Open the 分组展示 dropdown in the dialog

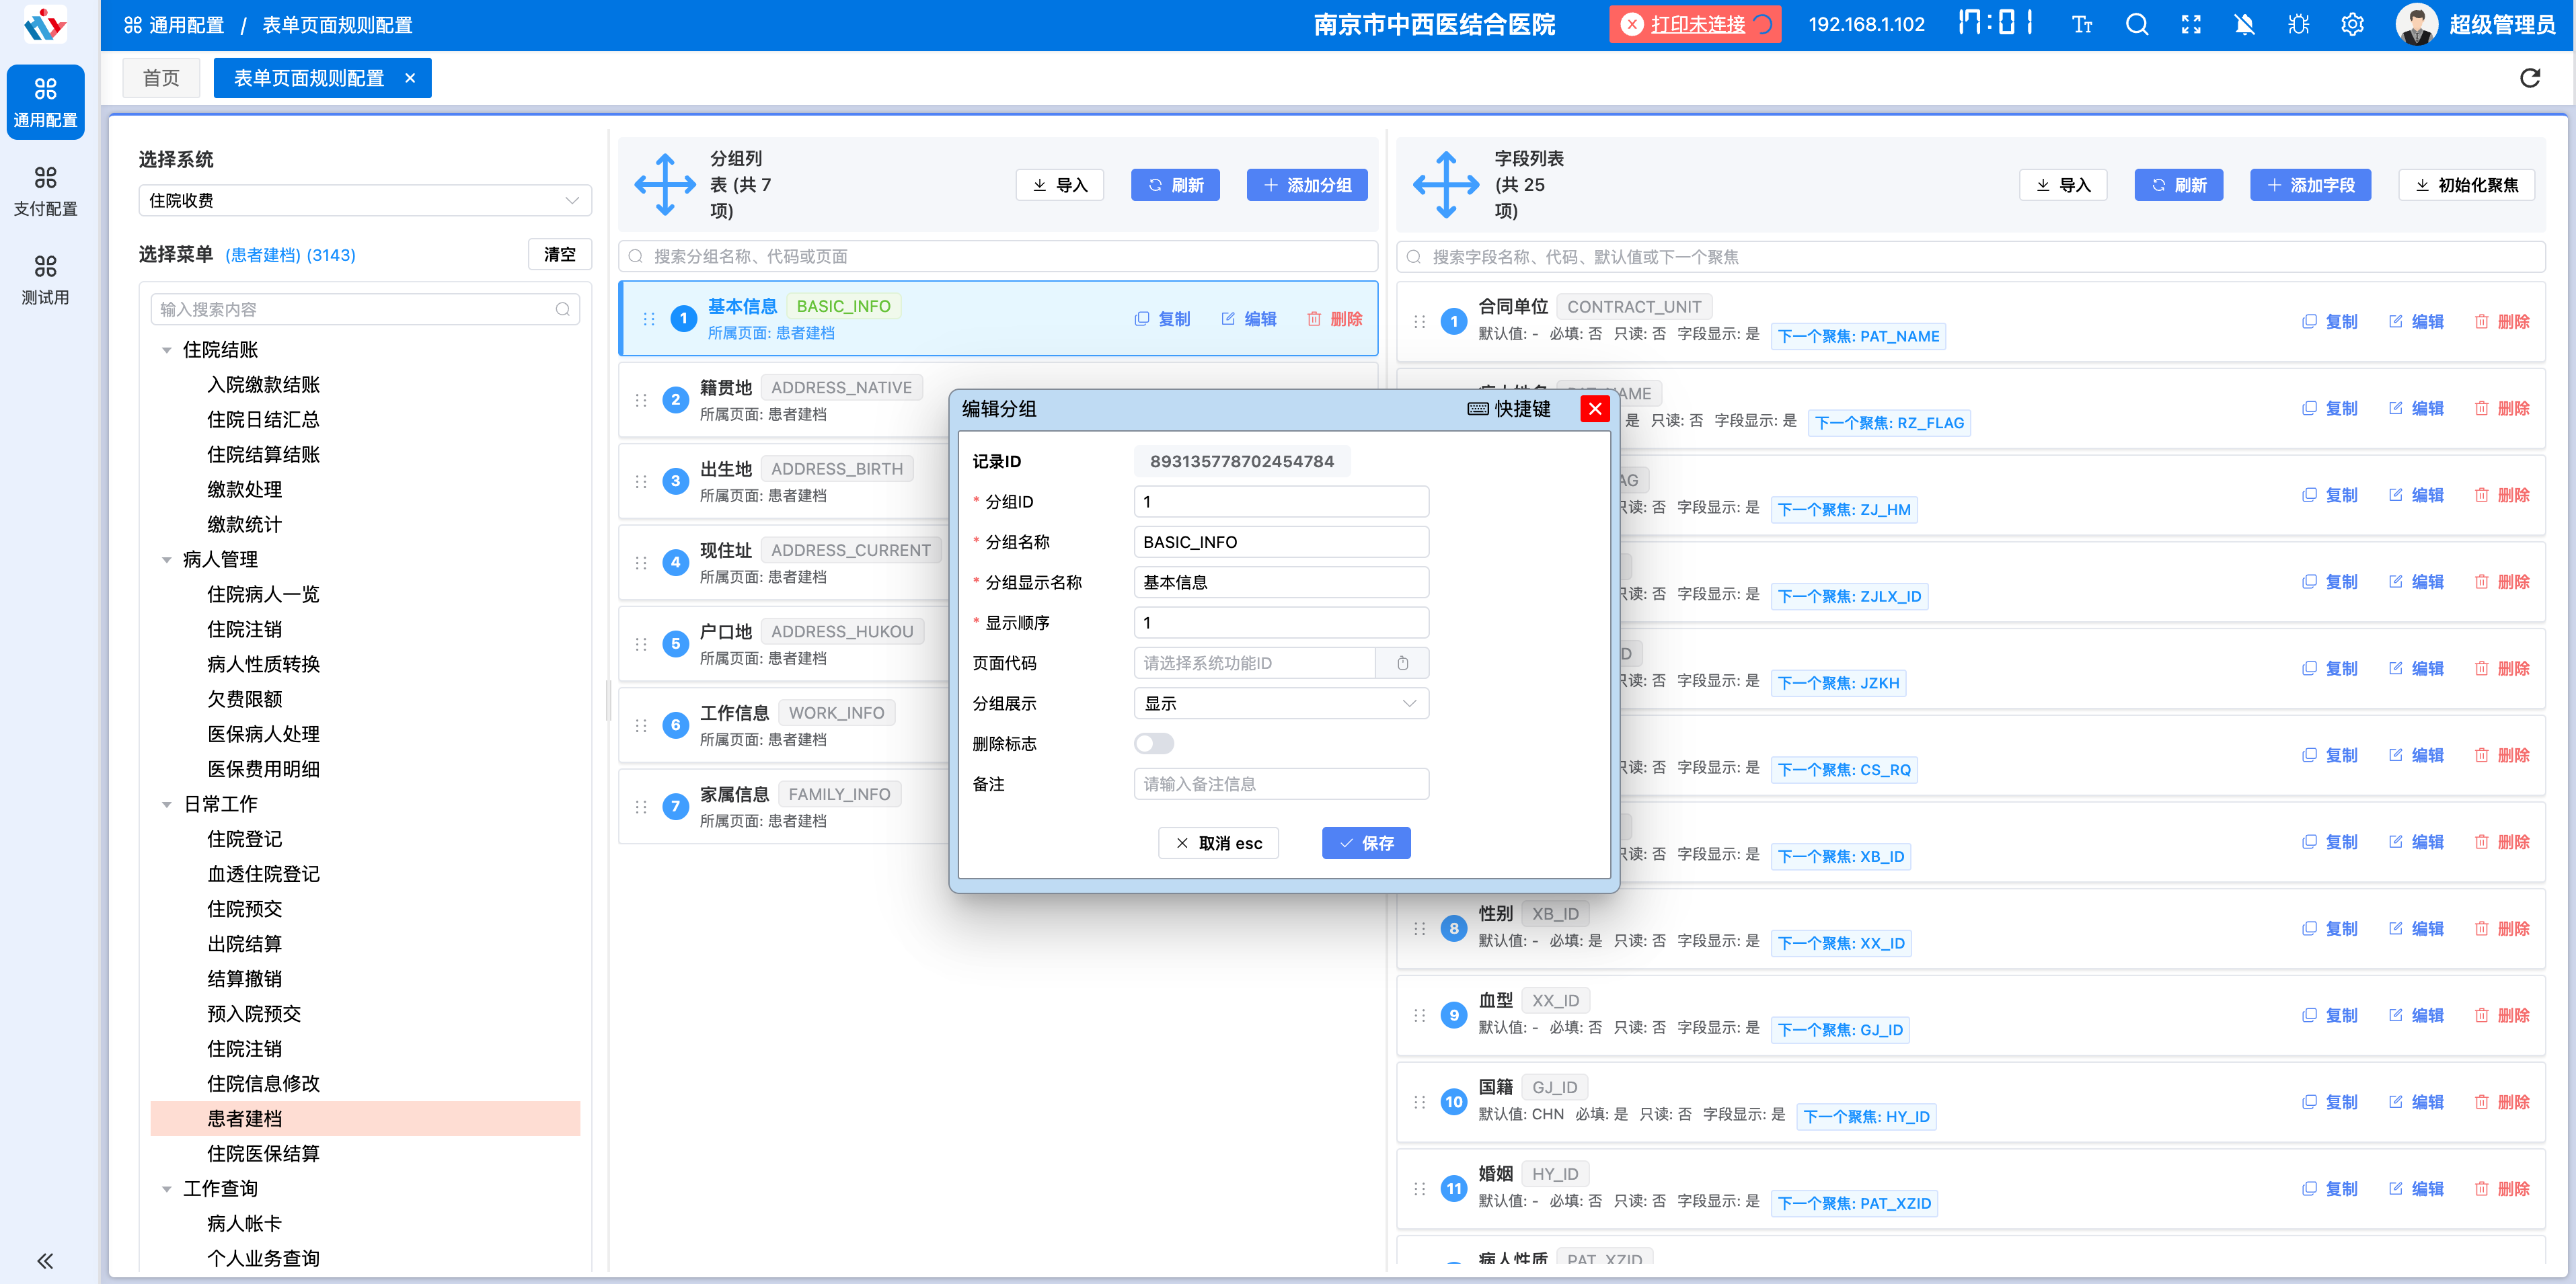[x=1281, y=703]
